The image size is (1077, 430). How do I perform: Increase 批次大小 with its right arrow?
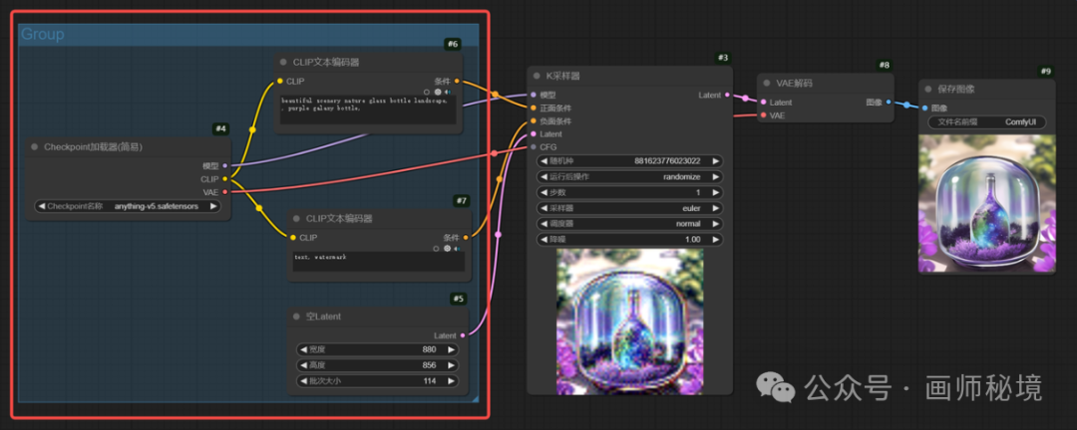451,380
